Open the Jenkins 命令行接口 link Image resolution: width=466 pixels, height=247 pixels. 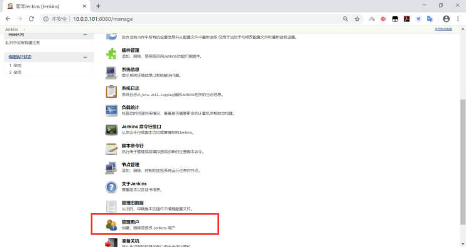point(141,127)
